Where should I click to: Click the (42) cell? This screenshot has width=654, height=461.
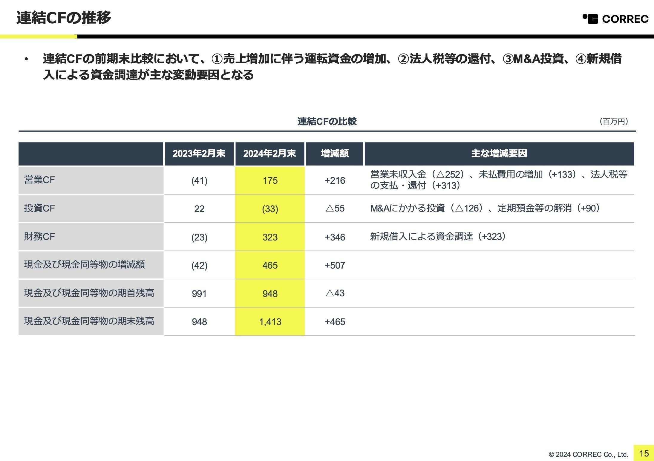click(199, 265)
